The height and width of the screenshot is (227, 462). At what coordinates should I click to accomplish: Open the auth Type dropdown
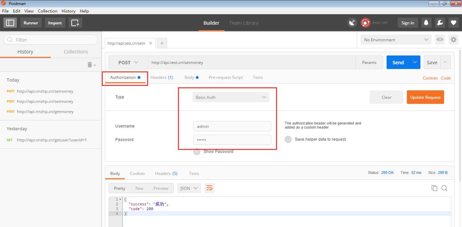pos(231,97)
